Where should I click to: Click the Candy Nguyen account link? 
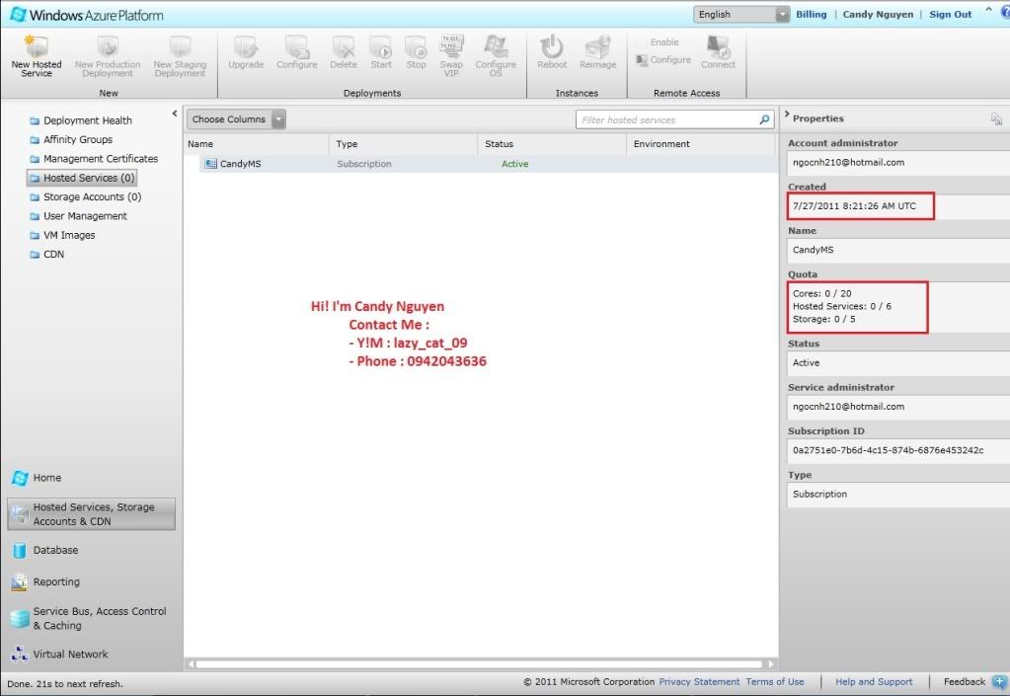(x=878, y=14)
